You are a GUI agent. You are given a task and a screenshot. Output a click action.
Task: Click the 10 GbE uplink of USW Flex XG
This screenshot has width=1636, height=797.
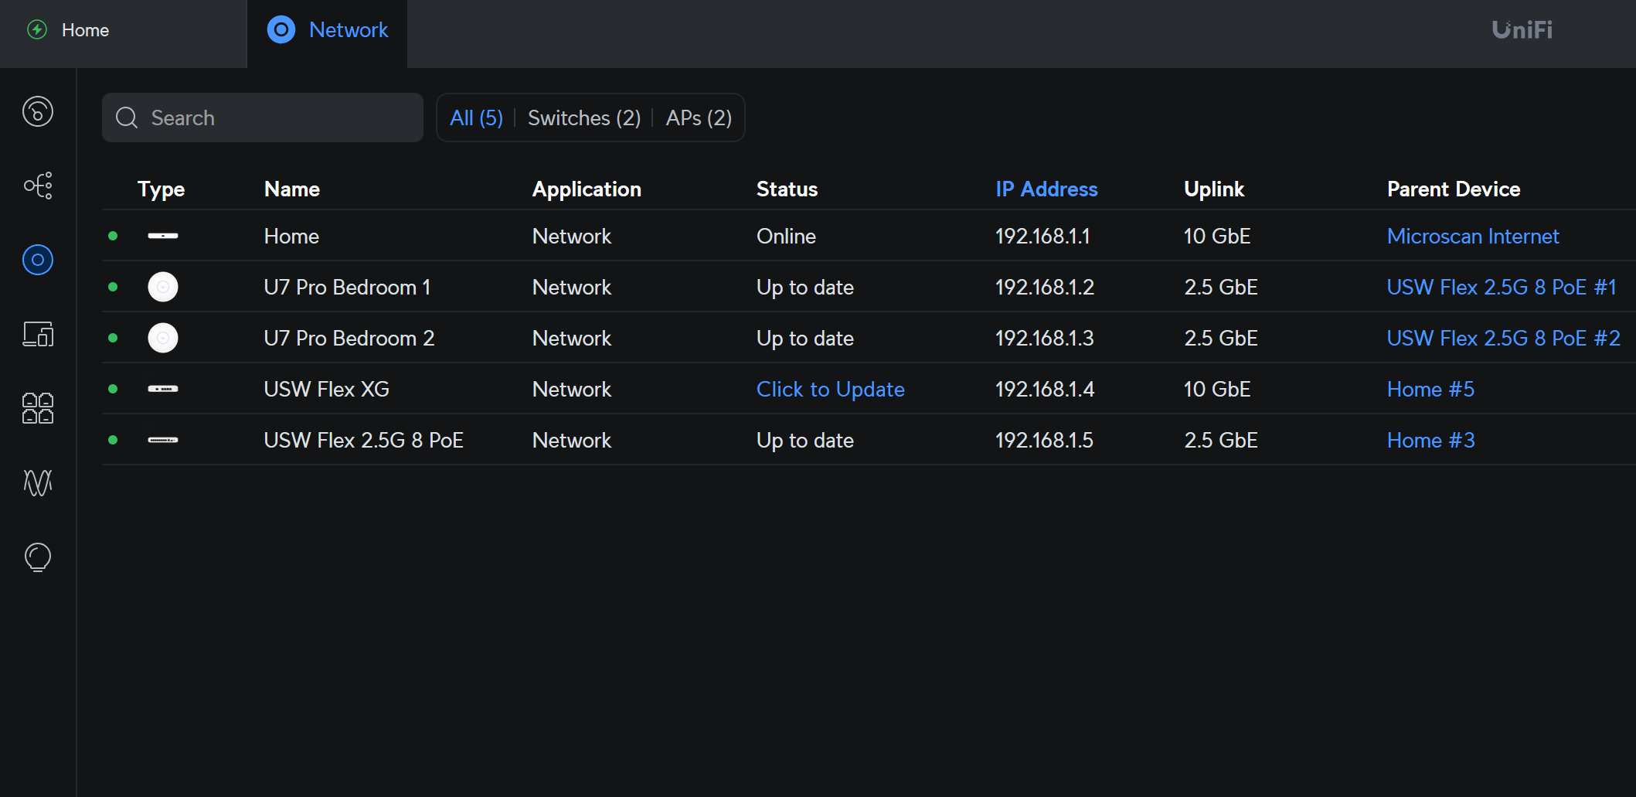1217,389
